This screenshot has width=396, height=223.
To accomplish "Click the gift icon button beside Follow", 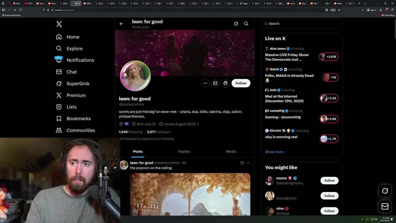I will [226, 83].
